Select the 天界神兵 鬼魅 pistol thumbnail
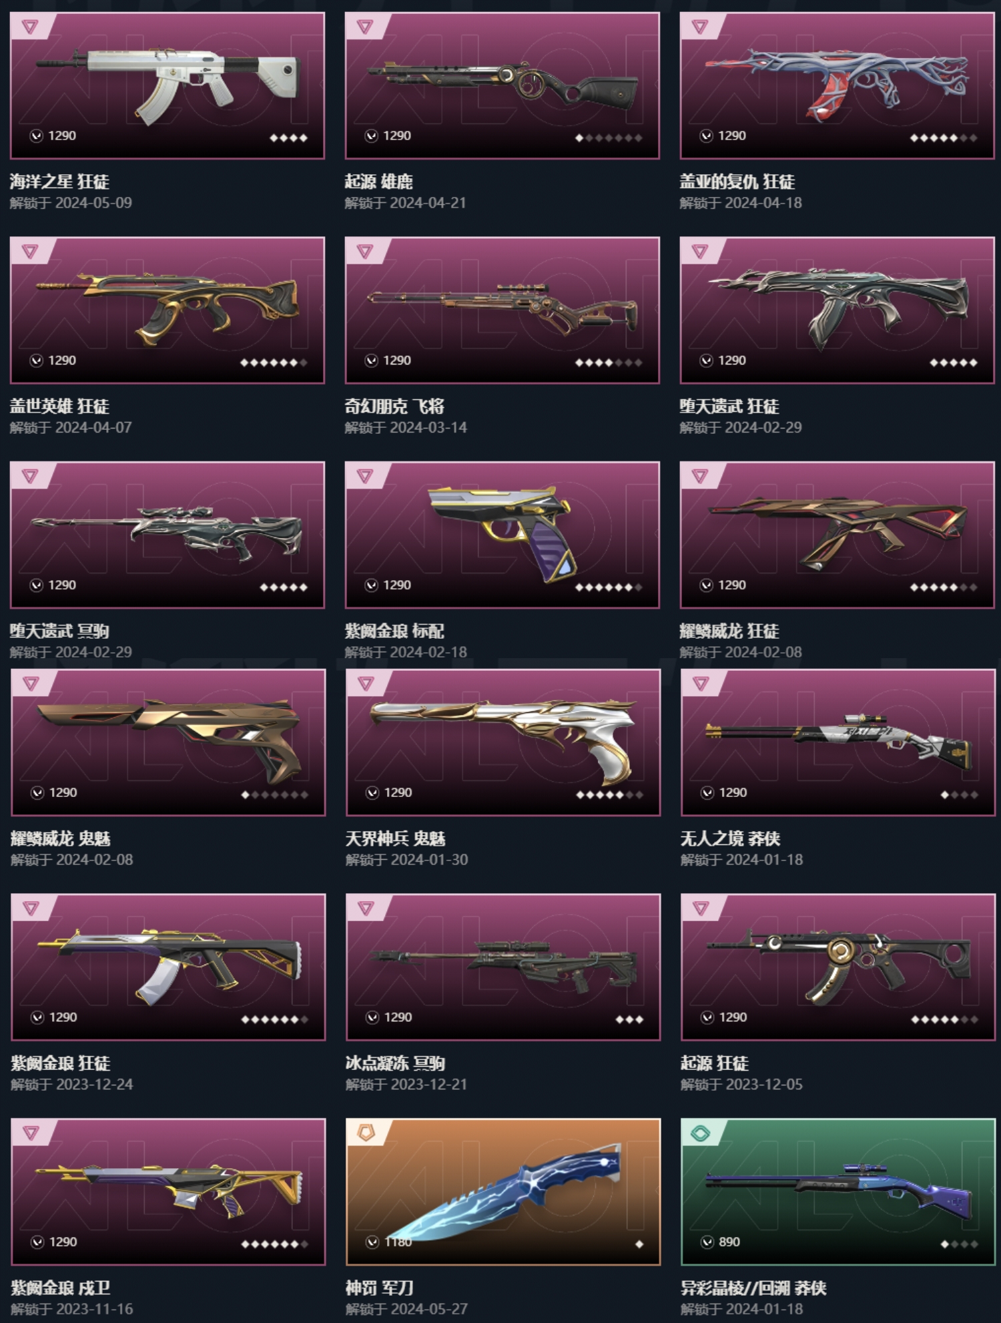 [x=503, y=742]
